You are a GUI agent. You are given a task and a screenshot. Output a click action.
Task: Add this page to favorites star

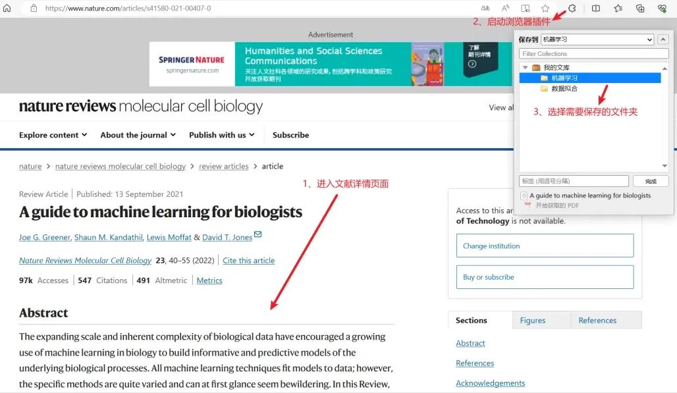pos(545,9)
